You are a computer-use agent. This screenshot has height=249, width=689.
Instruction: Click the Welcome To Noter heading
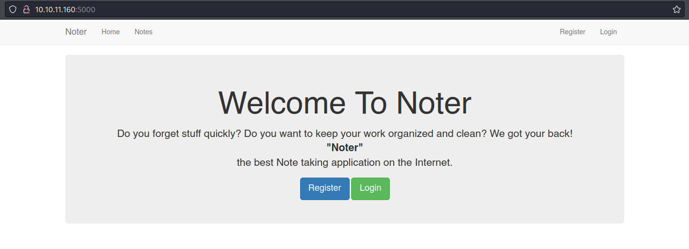[344, 103]
